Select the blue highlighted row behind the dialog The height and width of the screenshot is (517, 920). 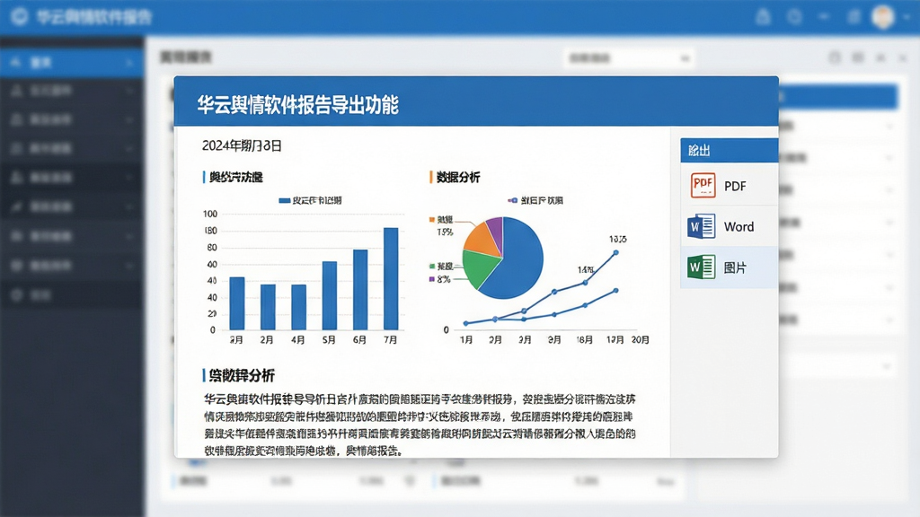pos(838,96)
